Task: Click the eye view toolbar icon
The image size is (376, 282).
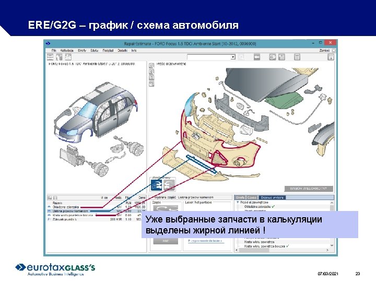Action: pos(272,57)
